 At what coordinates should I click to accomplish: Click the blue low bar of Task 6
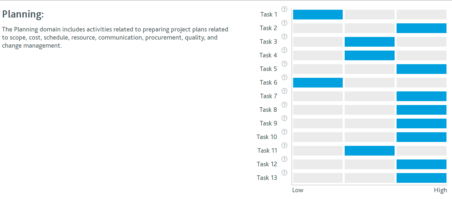pyautogui.click(x=318, y=83)
